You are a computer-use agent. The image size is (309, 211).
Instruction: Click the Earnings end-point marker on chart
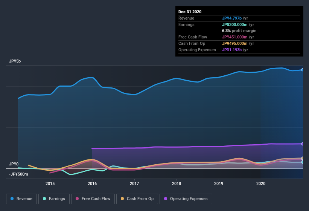pyautogui.click(x=303, y=162)
